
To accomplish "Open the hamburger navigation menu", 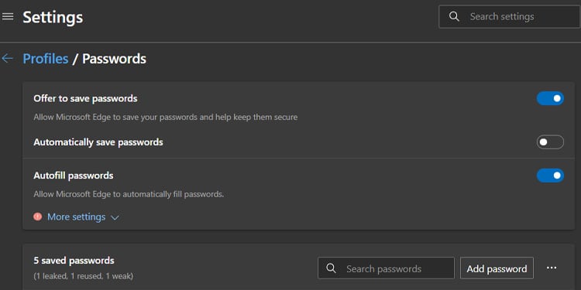I will point(8,16).
